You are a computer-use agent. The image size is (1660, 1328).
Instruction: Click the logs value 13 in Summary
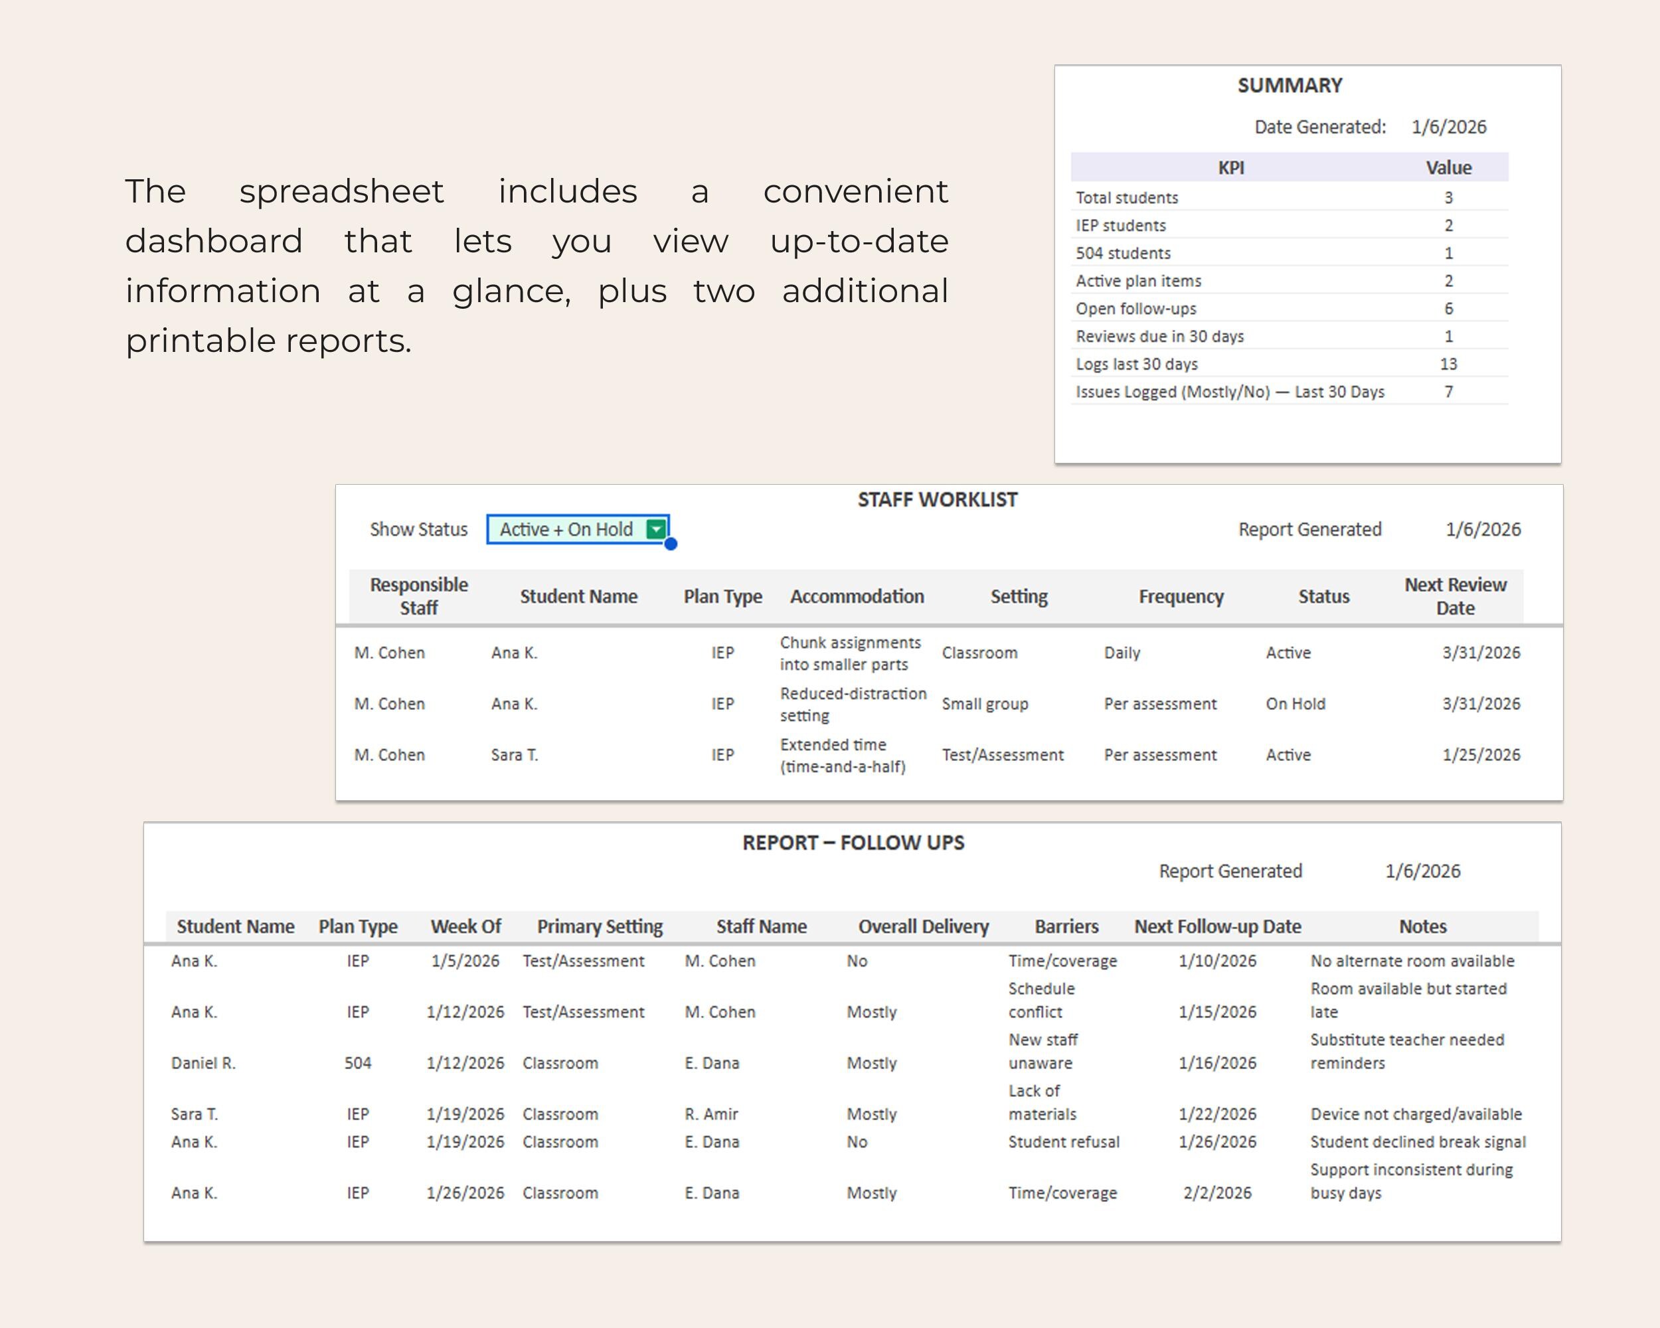[1448, 364]
